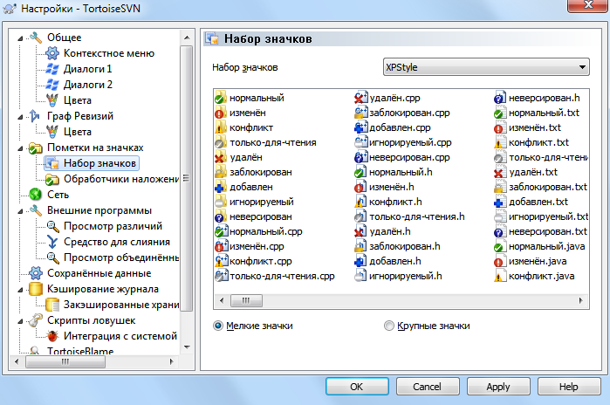Click the gear icon beside Контекстное меню
The image size is (610, 405).
click(52, 53)
